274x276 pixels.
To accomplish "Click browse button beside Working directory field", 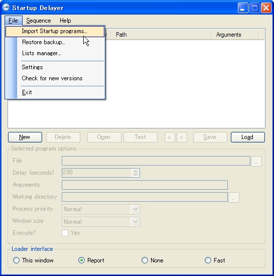I will [233, 197].
